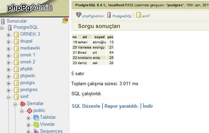Collapse the PostgreSQL server node
This screenshot has height=133, width=209.
(x=2, y=28)
